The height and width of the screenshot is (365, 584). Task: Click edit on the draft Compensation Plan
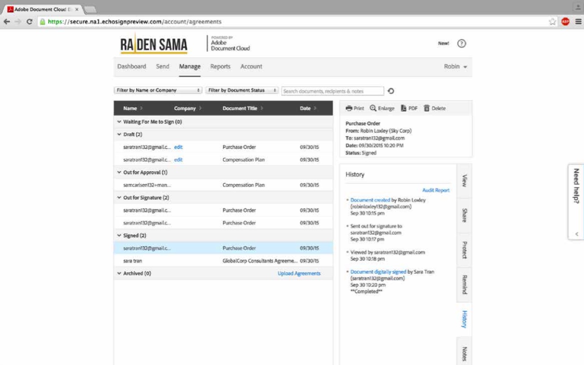click(178, 160)
